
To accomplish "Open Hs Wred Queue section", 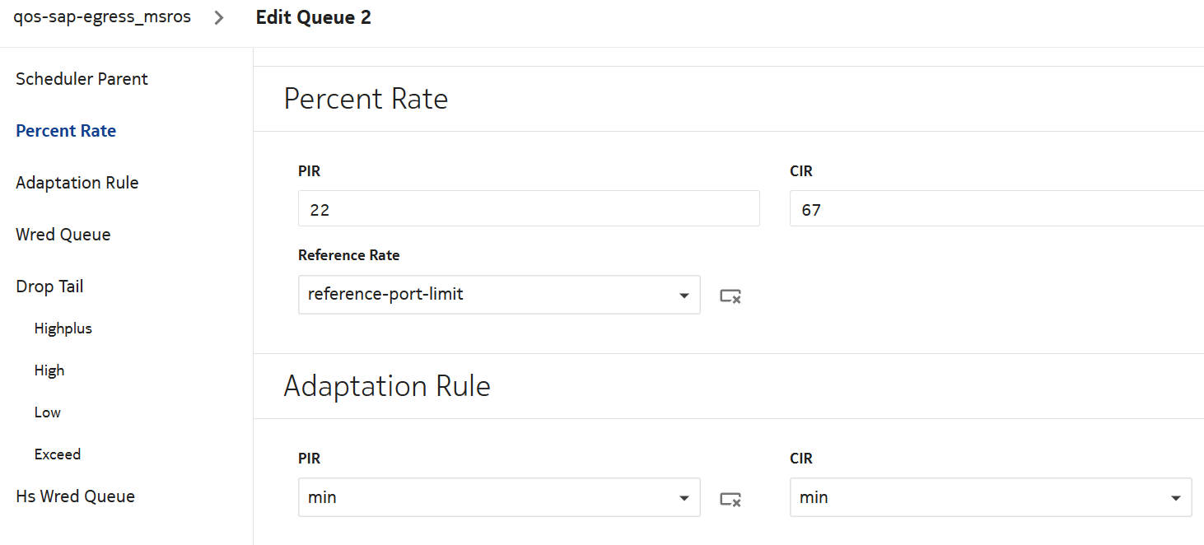I will pyautogui.click(x=75, y=496).
